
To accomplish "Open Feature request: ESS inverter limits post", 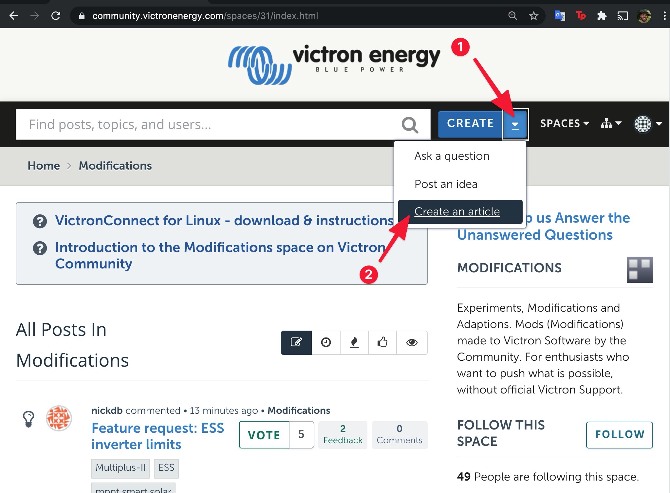I will (158, 436).
